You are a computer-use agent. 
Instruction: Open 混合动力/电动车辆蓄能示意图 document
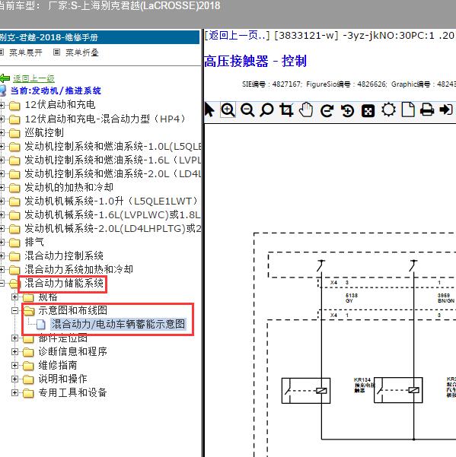click(118, 324)
